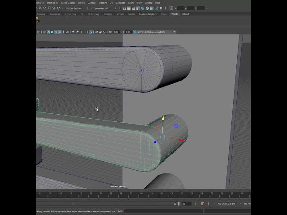The width and height of the screenshot is (287, 215).
Task: Switch to the Custom shelf tab
Action: (x=108, y=14)
